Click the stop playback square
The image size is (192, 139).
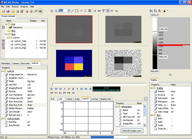[73, 89]
